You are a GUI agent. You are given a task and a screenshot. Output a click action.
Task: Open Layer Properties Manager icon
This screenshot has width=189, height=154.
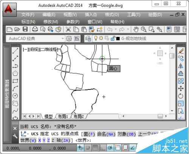[88, 38]
